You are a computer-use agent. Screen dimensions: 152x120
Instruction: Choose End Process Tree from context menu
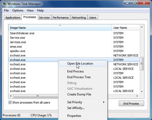click(79, 77)
